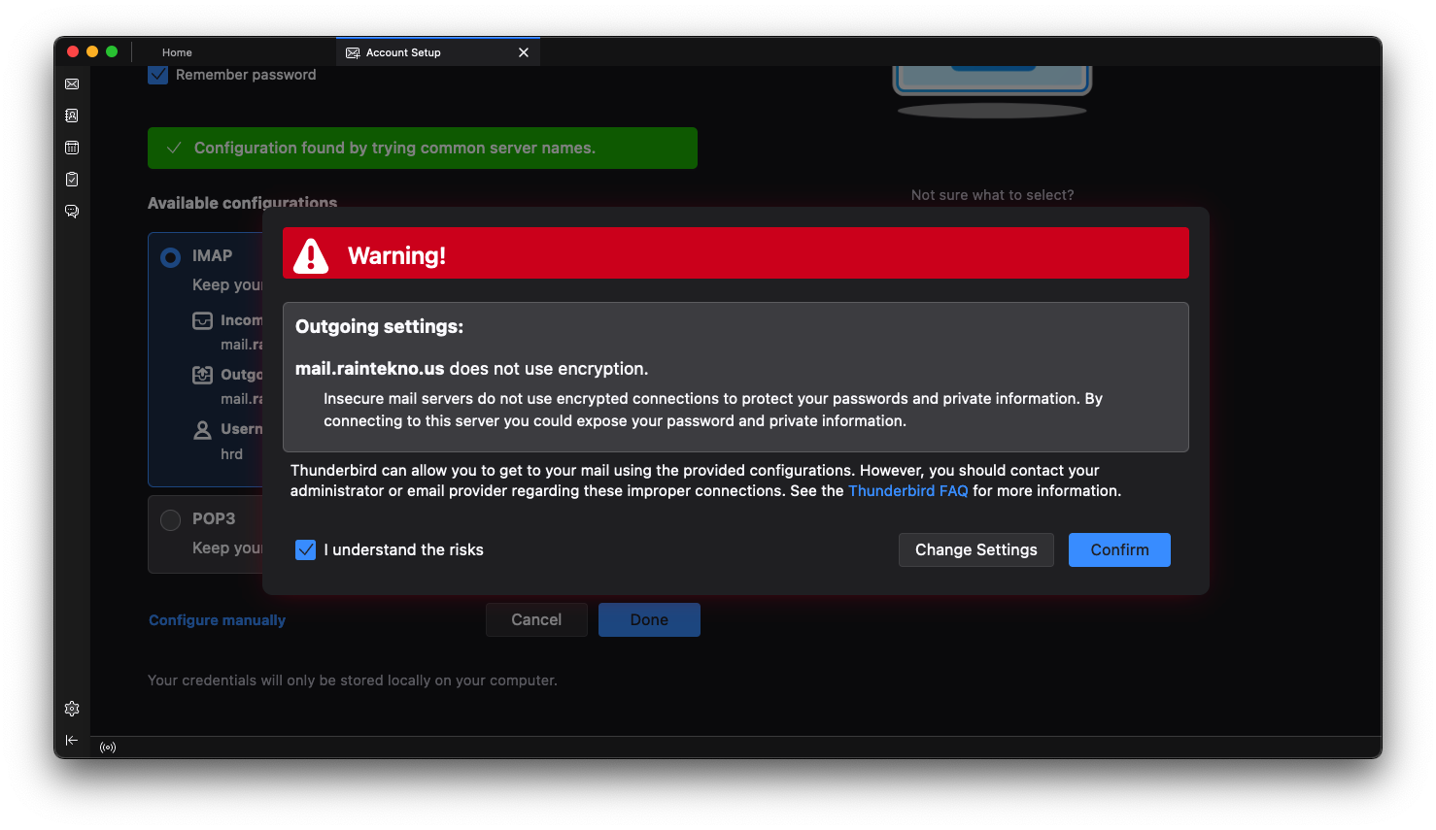Open the Chat sidebar icon
The width and height of the screenshot is (1436, 830).
point(72,211)
